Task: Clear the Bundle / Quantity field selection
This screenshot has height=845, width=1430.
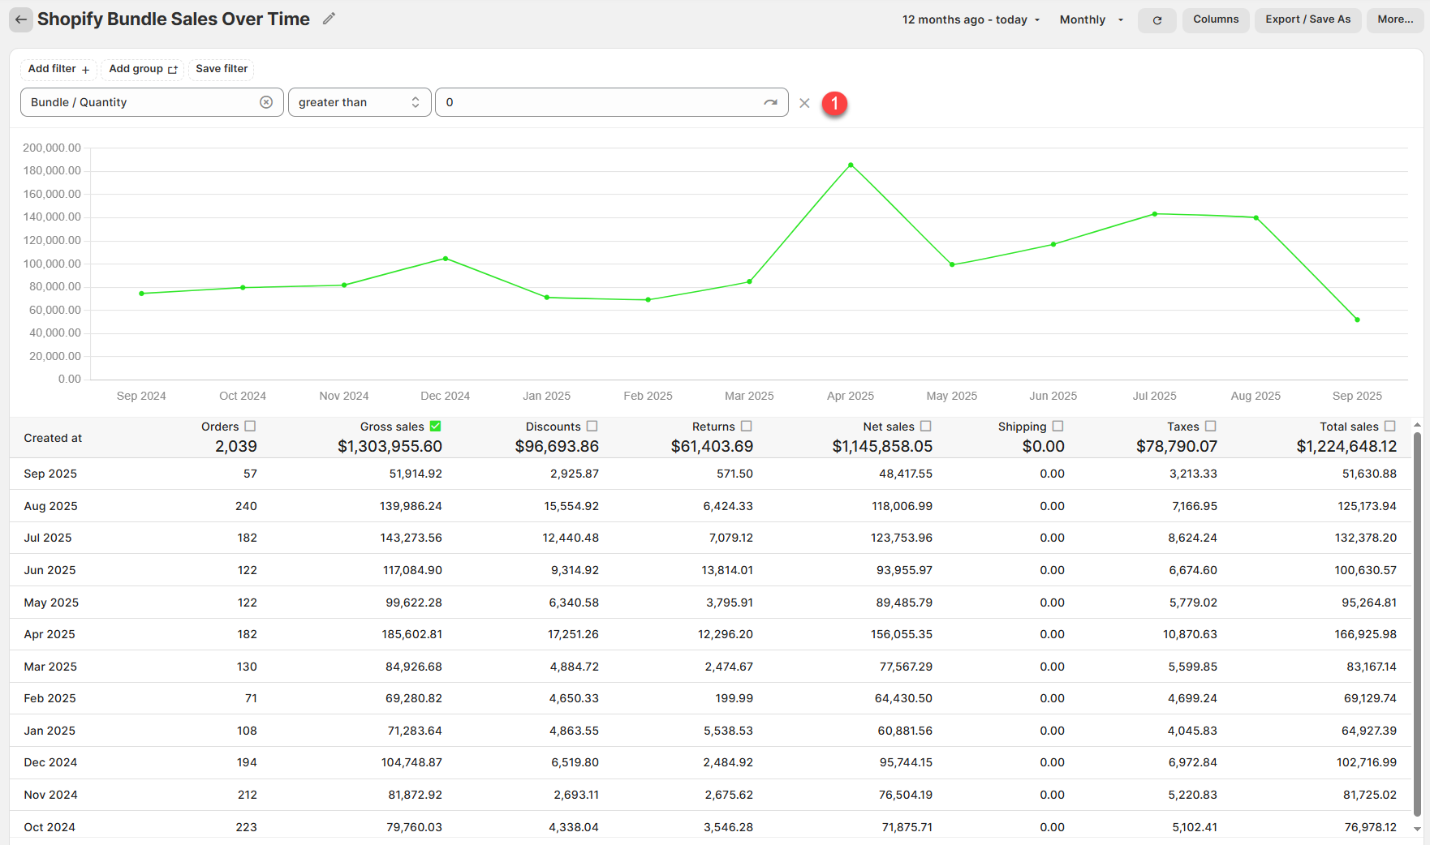Action: (x=266, y=102)
